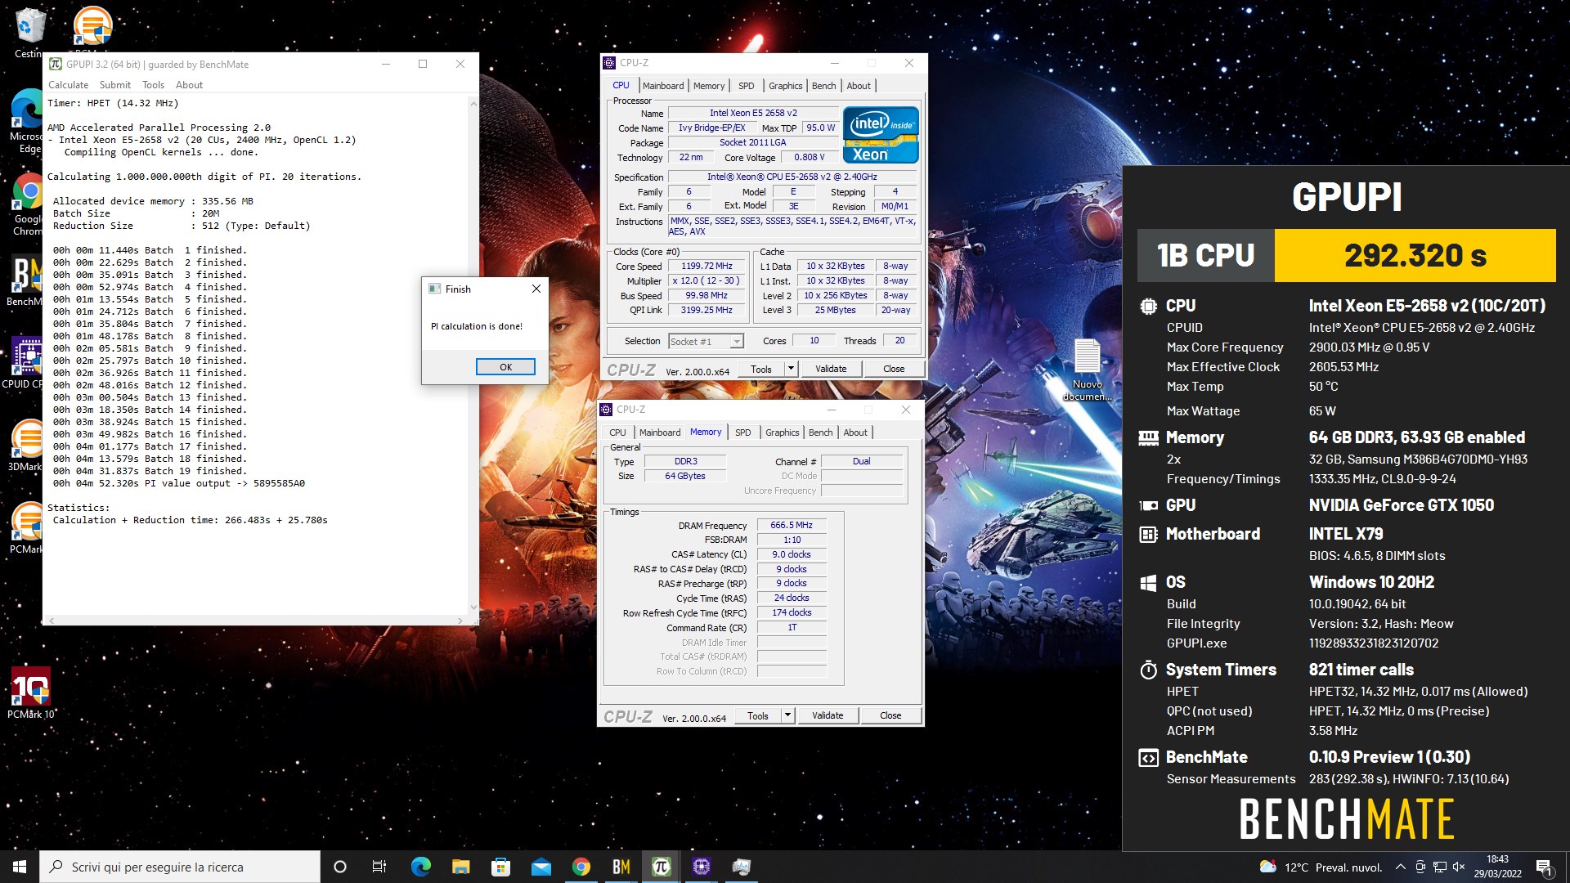The height and width of the screenshot is (883, 1570).
Task: Select Bench tab in top CPU-Z
Action: point(823,86)
